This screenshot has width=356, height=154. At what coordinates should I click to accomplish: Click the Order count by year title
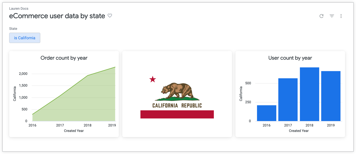coord(64,58)
